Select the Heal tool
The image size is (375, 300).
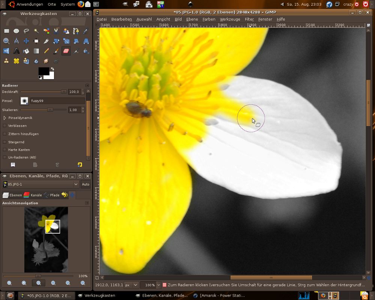[x=16, y=61]
